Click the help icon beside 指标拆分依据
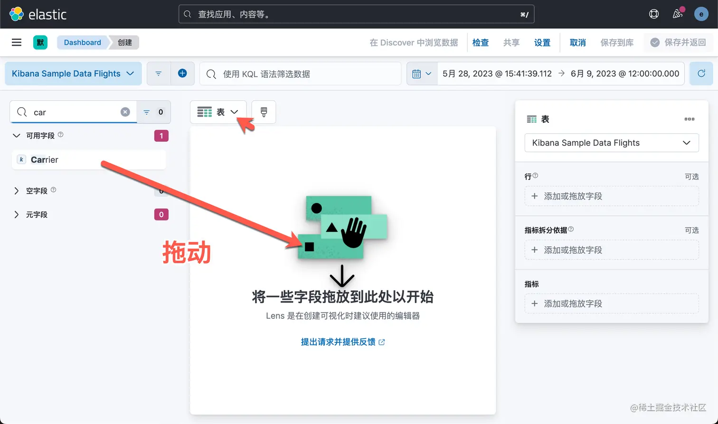This screenshot has width=718, height=424. [571, 229]
